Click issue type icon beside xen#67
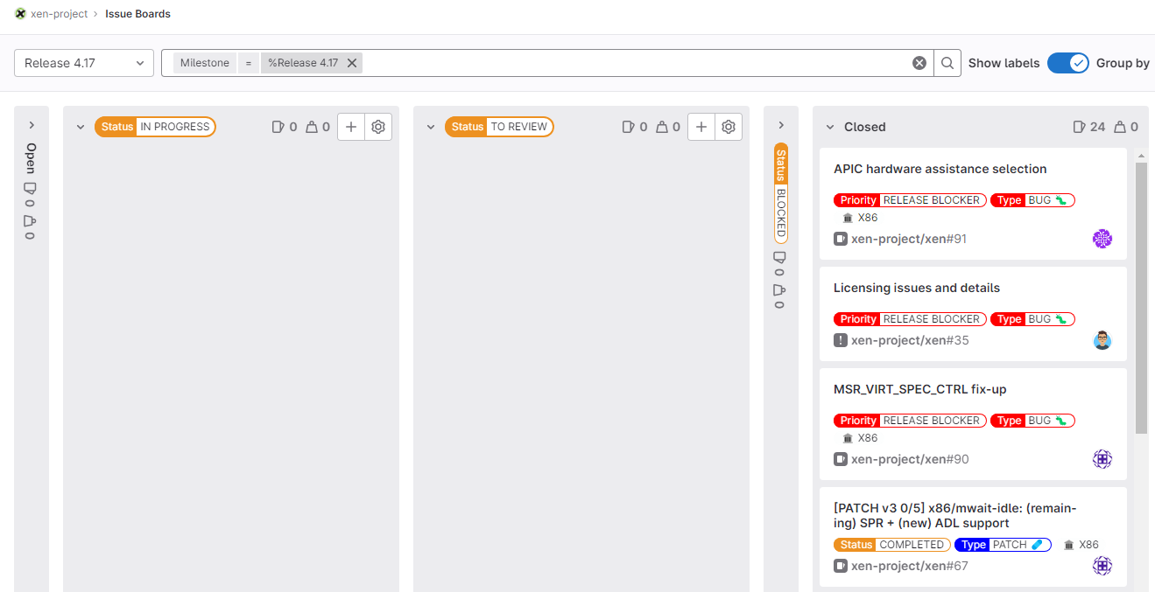Screen dimensions: 1155x592 [x=841, y=566]
